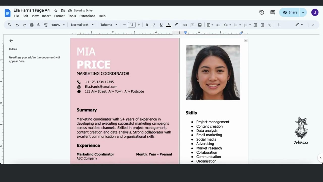Open bulleted list options arrow
The image size is (323, 182).
click(x=240, y=25)
